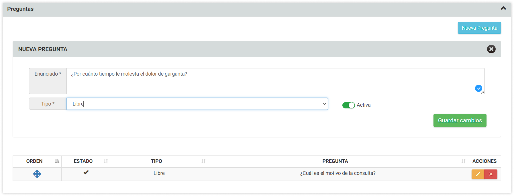Toggle the Activa switch
The image size is (514, 196).
[348, 105]
